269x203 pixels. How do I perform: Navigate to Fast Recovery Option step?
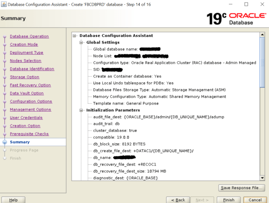(x=30, y=85)
